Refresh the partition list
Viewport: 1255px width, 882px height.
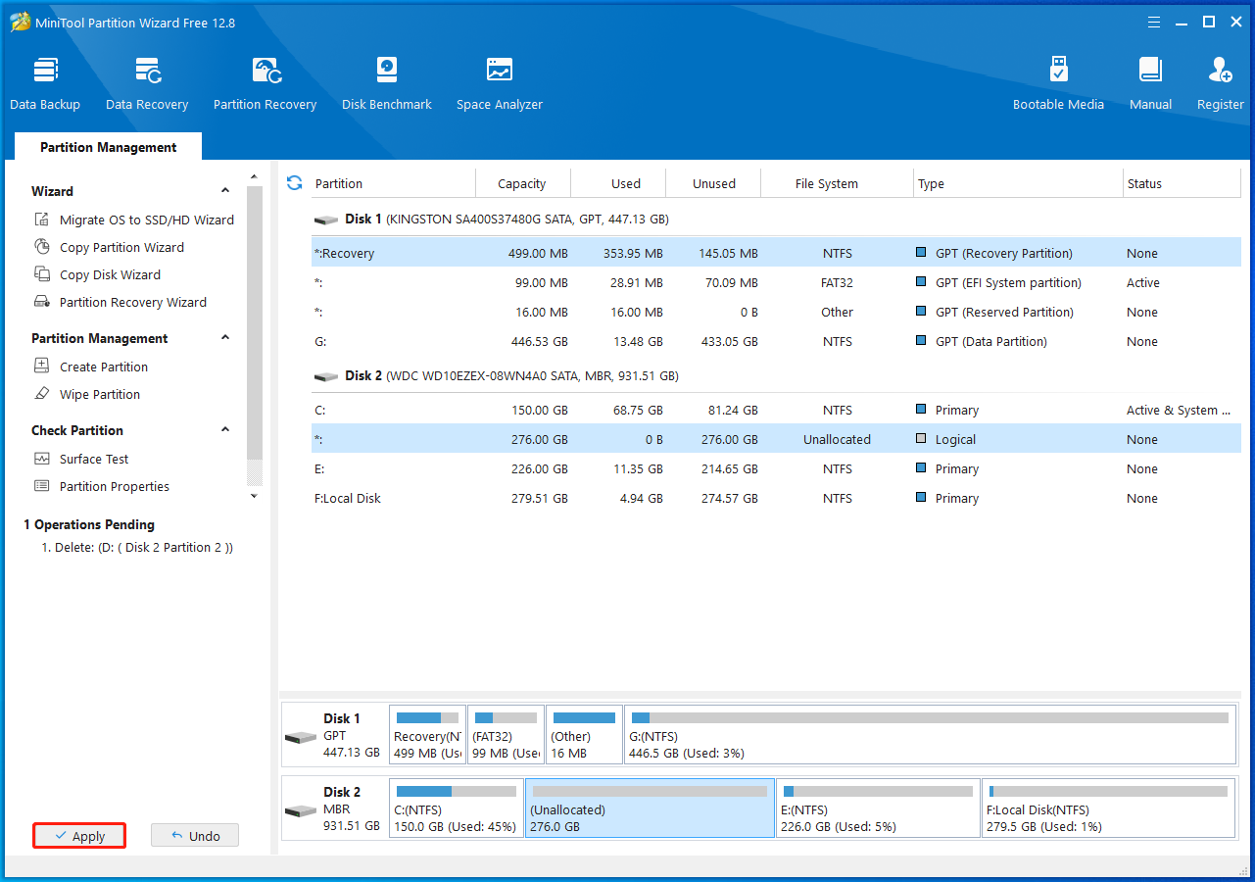coord(294,183)
